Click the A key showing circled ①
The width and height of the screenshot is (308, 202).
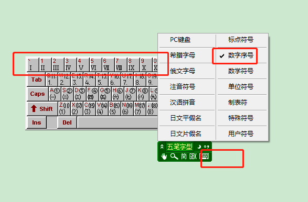coord(55,94)
